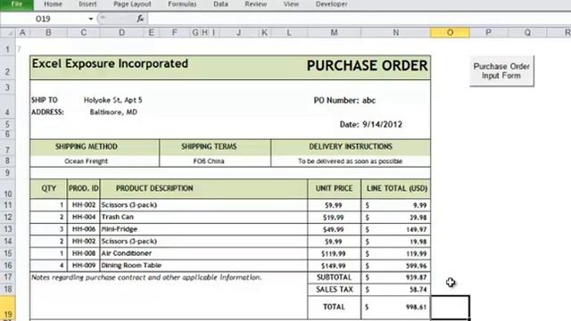Click the 'Trash Can' product description cell
571x321 pixels.
[x=203, y=218]
